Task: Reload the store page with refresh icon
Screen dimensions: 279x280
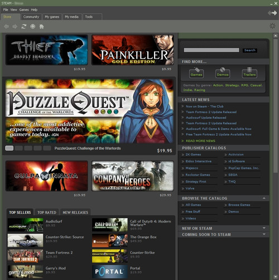Action: tap(24, 27)
